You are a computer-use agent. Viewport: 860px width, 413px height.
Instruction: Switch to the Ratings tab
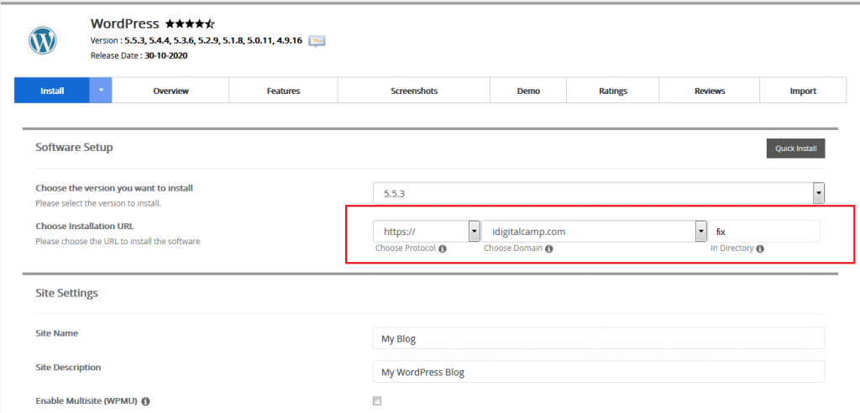point(613,91)
